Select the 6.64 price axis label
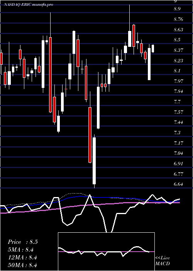 [x=178, y=184]
